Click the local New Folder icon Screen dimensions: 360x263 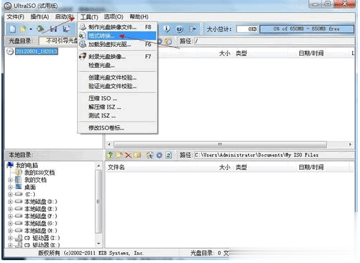(x=119, y=155)
